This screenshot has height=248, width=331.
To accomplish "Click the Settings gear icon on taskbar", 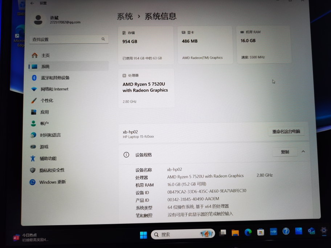I will [x=324, y=230].
